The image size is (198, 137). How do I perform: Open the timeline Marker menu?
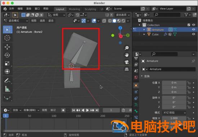53,110
